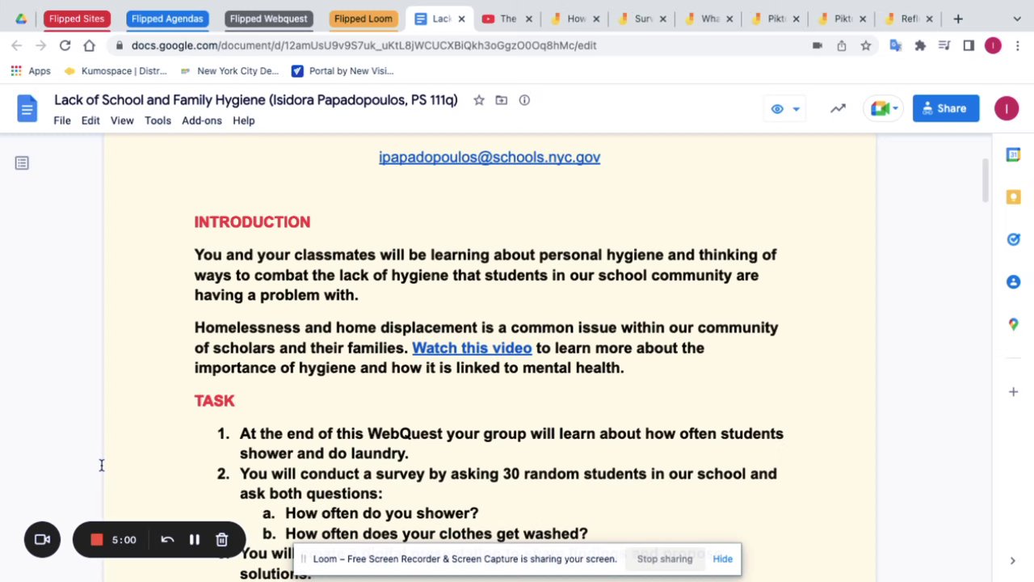
Task: Open New York City De... bookmark
Action: point(229,71)
